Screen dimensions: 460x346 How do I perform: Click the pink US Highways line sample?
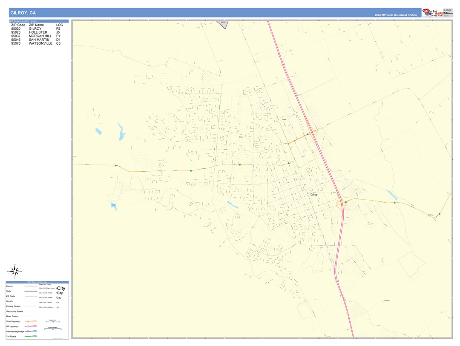[31, 326]
